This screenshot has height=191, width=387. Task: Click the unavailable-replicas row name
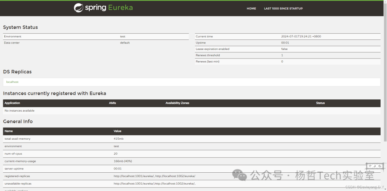click(18, 183)
